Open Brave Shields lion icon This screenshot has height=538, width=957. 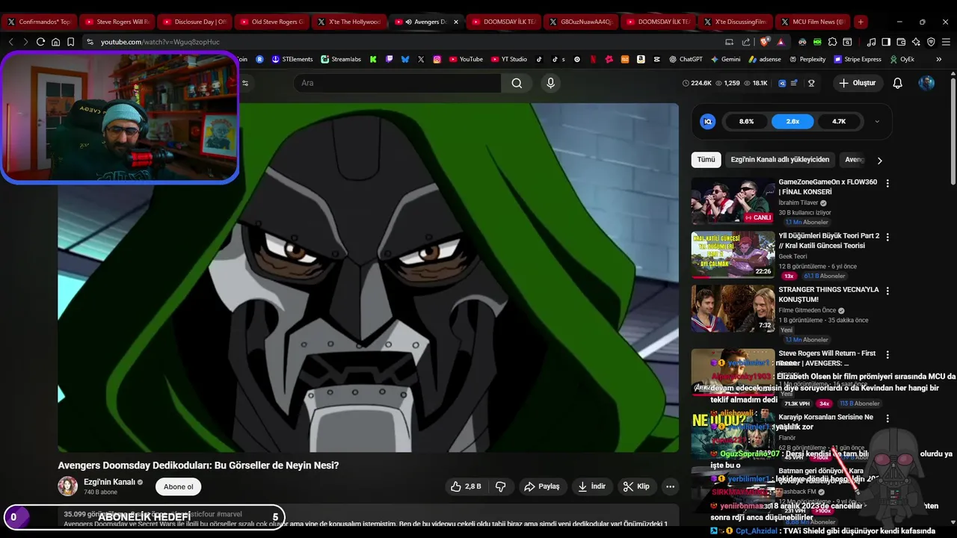764,42
